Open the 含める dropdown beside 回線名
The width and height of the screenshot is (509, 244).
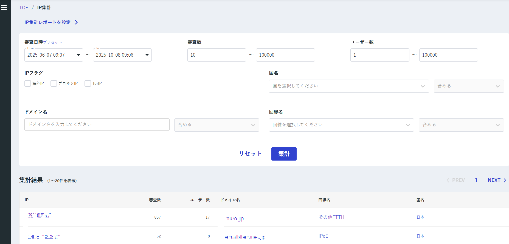[x=461, y=125]
